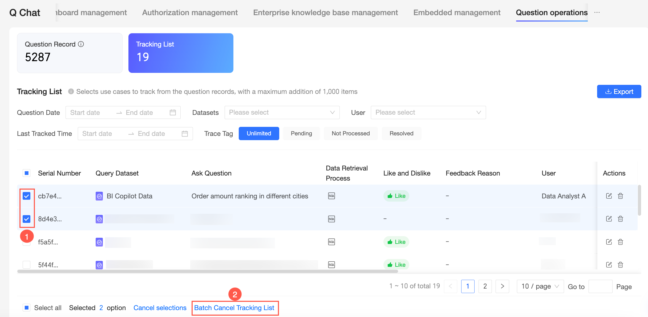Click the edit icon for row cb7e4
This screenshot has width=648, height=317.
point(609,196)
